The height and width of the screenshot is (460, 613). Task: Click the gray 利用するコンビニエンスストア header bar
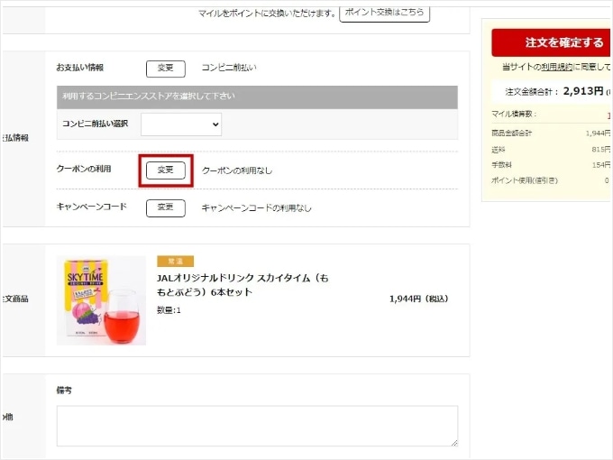pyautogui.click(x=257, y=97)
